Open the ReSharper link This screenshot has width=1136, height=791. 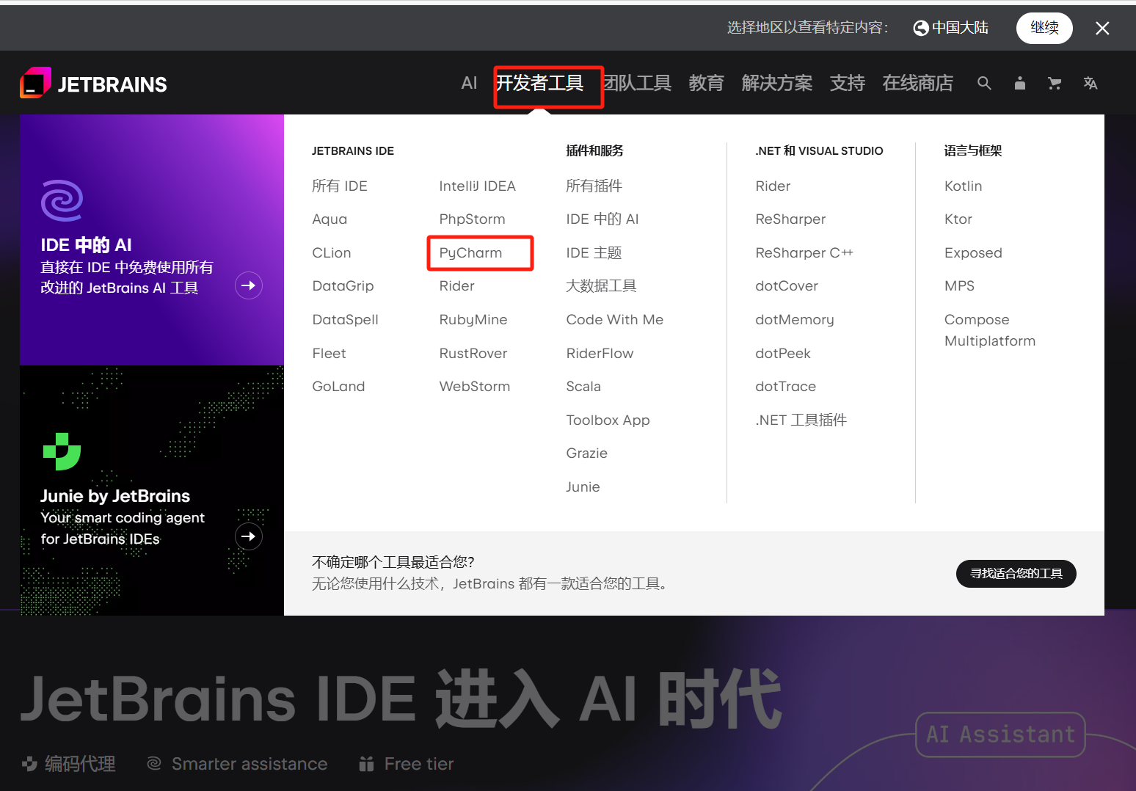(790, 219)
